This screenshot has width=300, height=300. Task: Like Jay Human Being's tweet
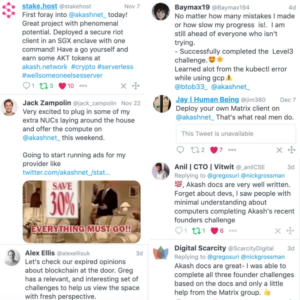click(x=214, y=150)
